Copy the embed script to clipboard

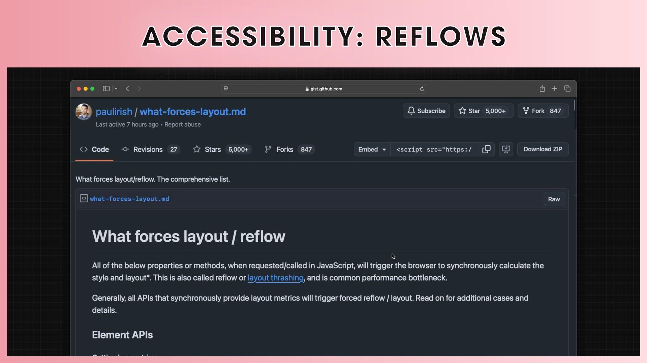click(x=486, y=150)
